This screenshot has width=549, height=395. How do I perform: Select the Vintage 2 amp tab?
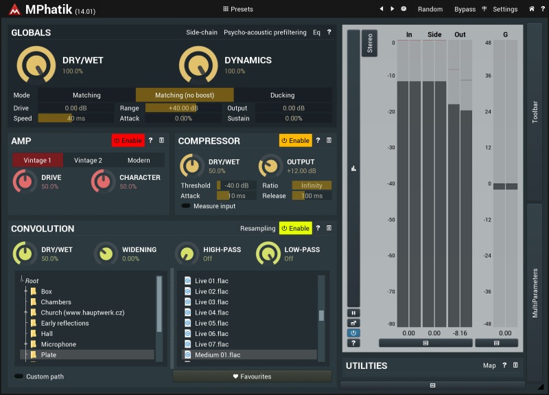tap(88, 160)
